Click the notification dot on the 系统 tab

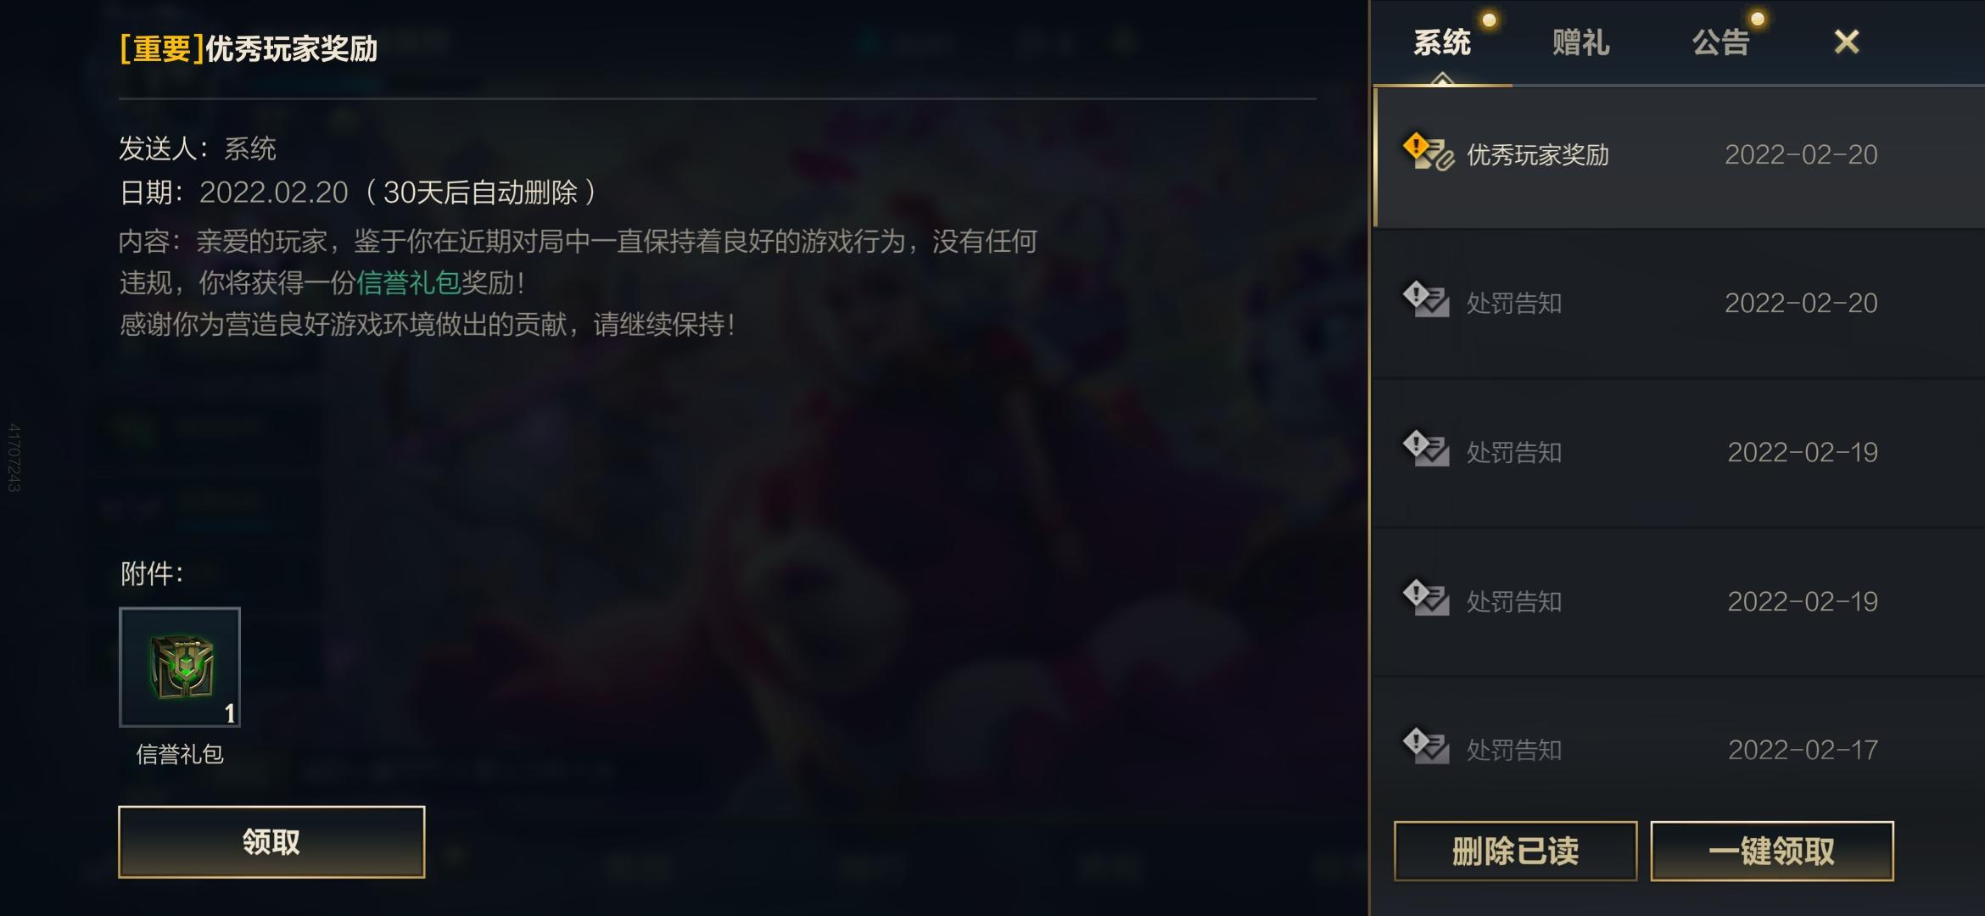(1489, 19)
